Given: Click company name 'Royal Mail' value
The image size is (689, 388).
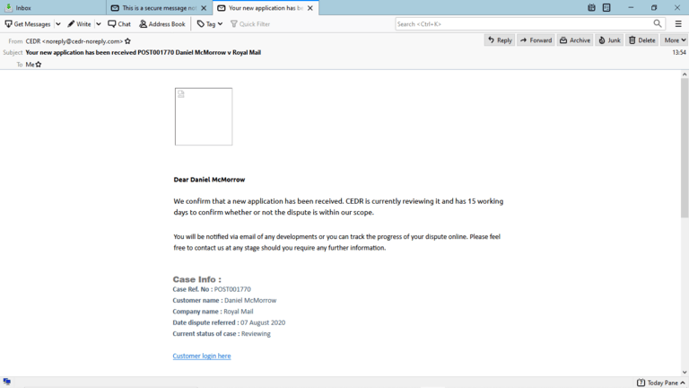Looking at the screenshot, I should pyautogui.click(x=238, y=312).
